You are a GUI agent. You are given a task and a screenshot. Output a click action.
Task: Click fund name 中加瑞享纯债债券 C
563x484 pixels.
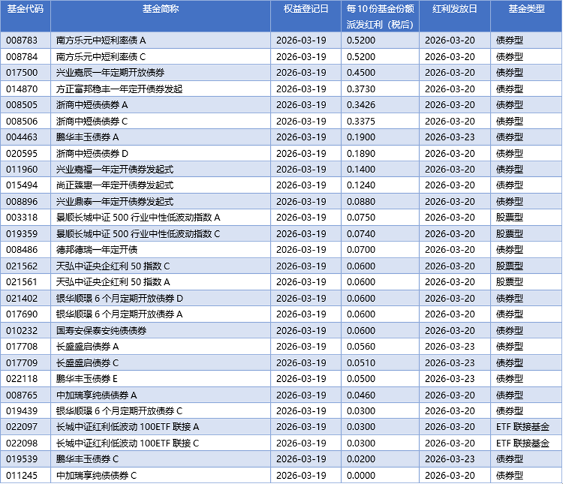tap(96, 476)
